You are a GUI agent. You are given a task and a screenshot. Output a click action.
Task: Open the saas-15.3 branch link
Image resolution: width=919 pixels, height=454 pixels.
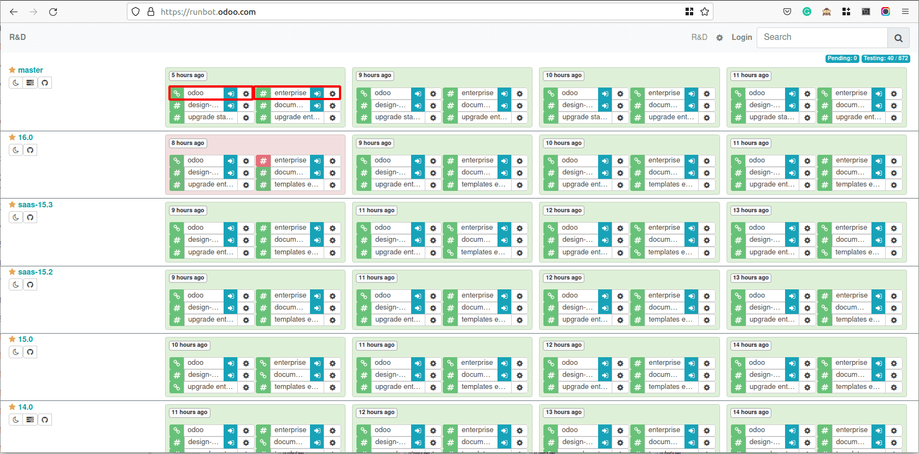(x=36, y=205)
